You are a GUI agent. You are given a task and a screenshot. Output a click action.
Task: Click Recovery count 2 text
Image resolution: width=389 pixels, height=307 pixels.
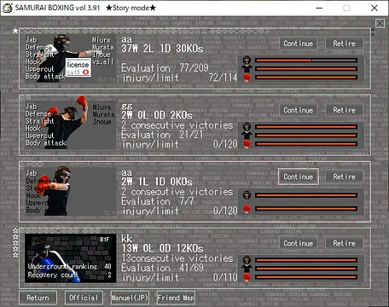pos(69,275)
